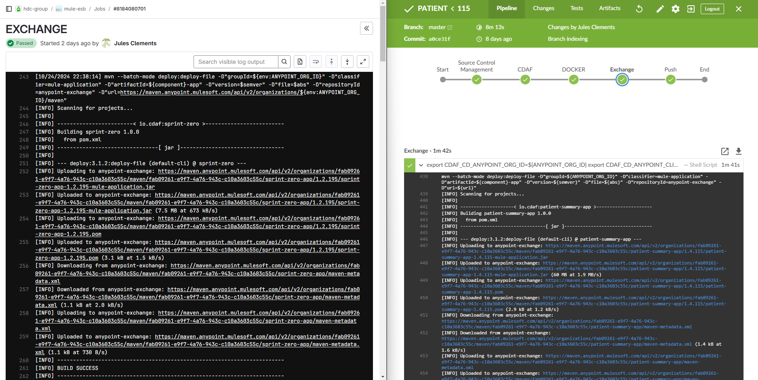This screenshot has height=380, width=758.
Task: Edit pipeline using pencil icon
Action: pyautogui.click(x=660, y=9)
